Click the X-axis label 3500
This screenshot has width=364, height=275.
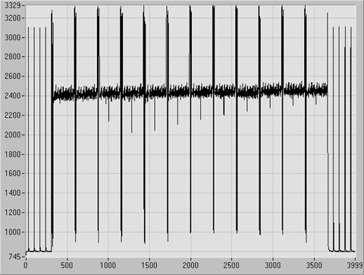(x=314, y=265)
